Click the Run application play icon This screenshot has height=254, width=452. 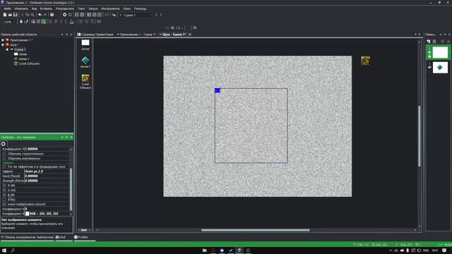point(64,15)
